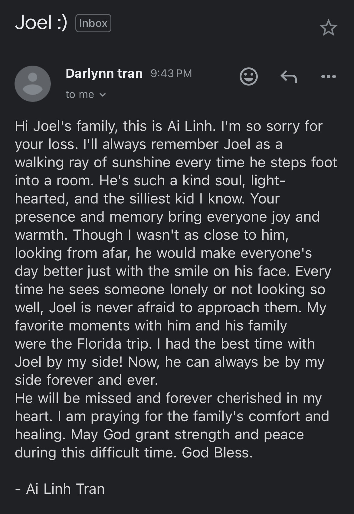This screenshot has width=354, height=514.
Task: Tap the "to me" recipient text
Action: [80, 95]
